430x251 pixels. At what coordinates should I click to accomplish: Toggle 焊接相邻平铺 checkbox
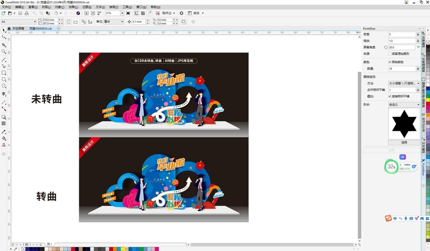pyautogui.click(x=390, y=96)
